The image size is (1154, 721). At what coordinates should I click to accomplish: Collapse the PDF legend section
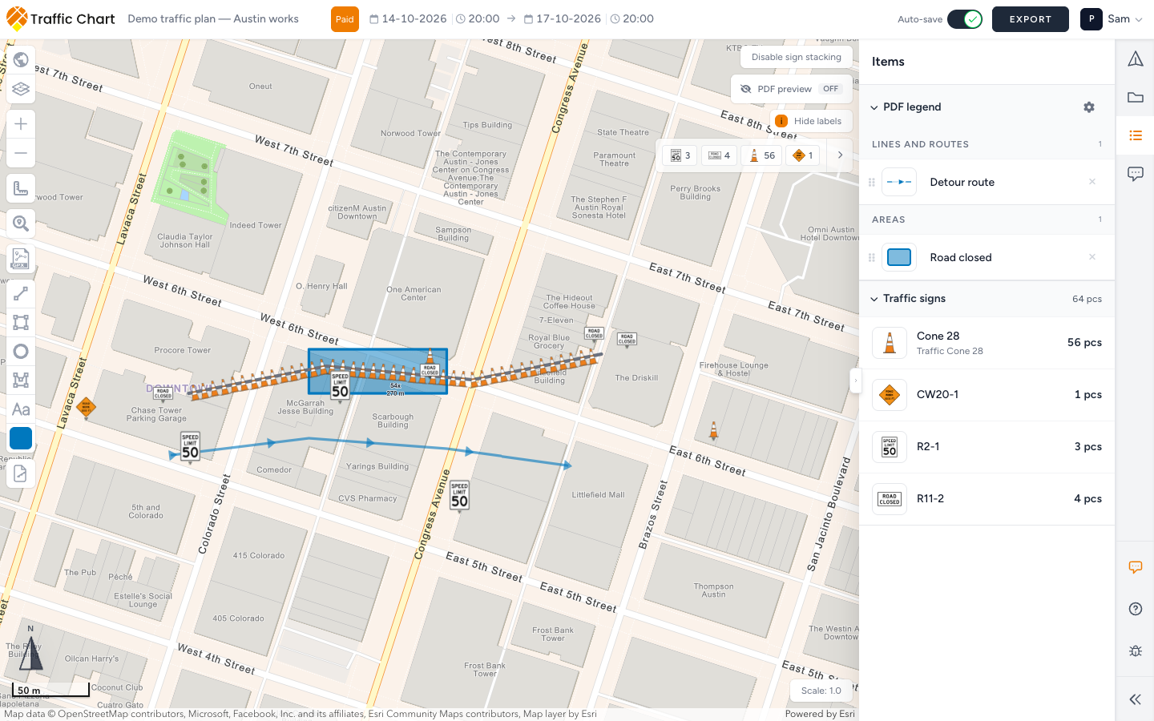pyautogui.click(x=874, y=107)
